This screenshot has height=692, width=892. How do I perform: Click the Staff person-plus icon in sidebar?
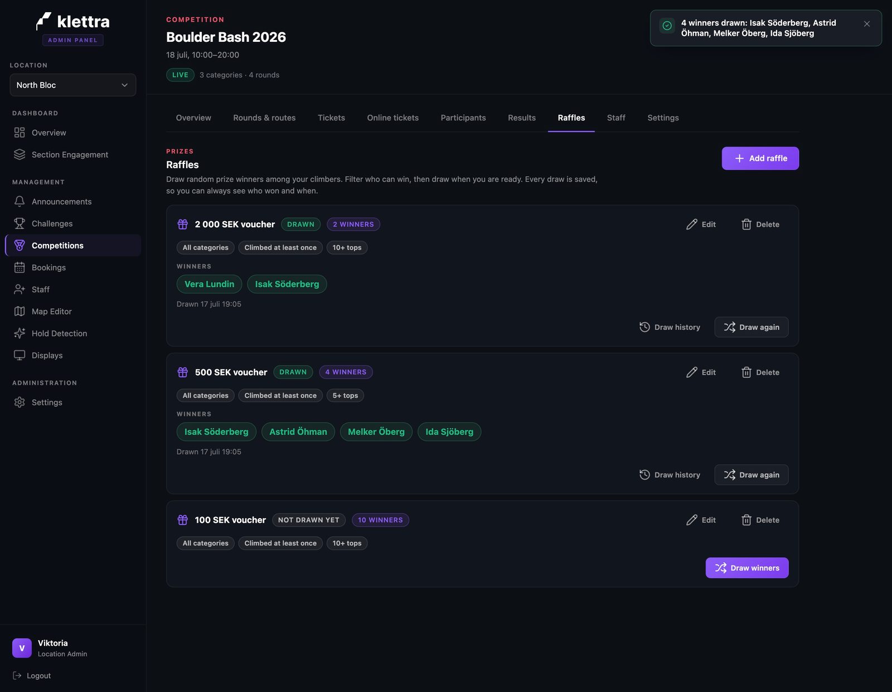click(20, 289)
